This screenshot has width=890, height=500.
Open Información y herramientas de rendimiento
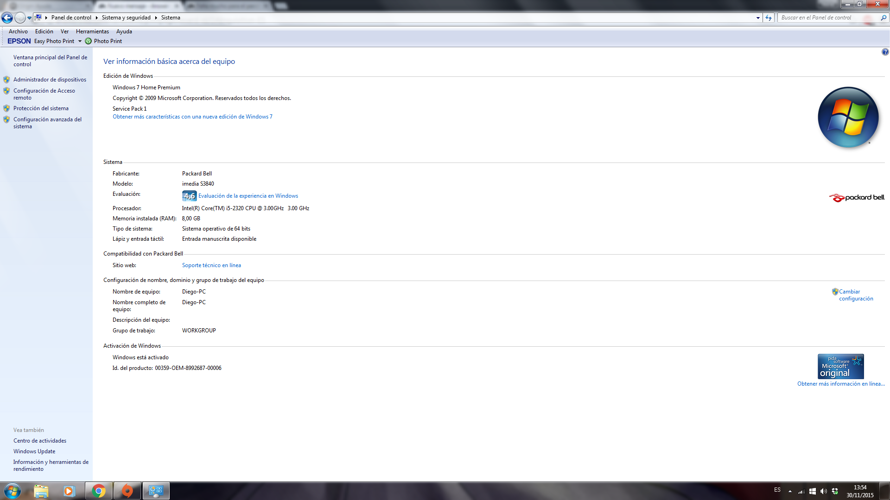[x=51, y=465]
